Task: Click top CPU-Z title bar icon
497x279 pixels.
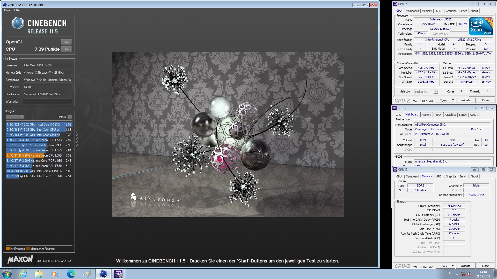Action: pyautogui.click(x=395, y=4)
